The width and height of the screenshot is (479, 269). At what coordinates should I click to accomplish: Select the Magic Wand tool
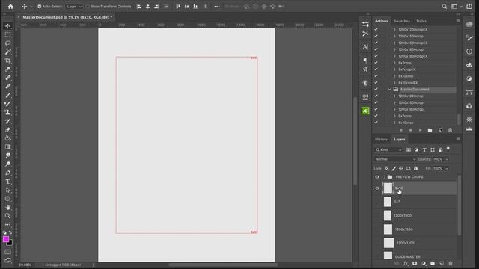[x=8, y=52]
